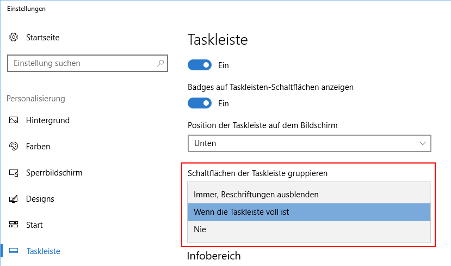The height and width of the screenshot is (266, 451).
Task: Click the Farben palette icon
Action: (x=14, y=147)
